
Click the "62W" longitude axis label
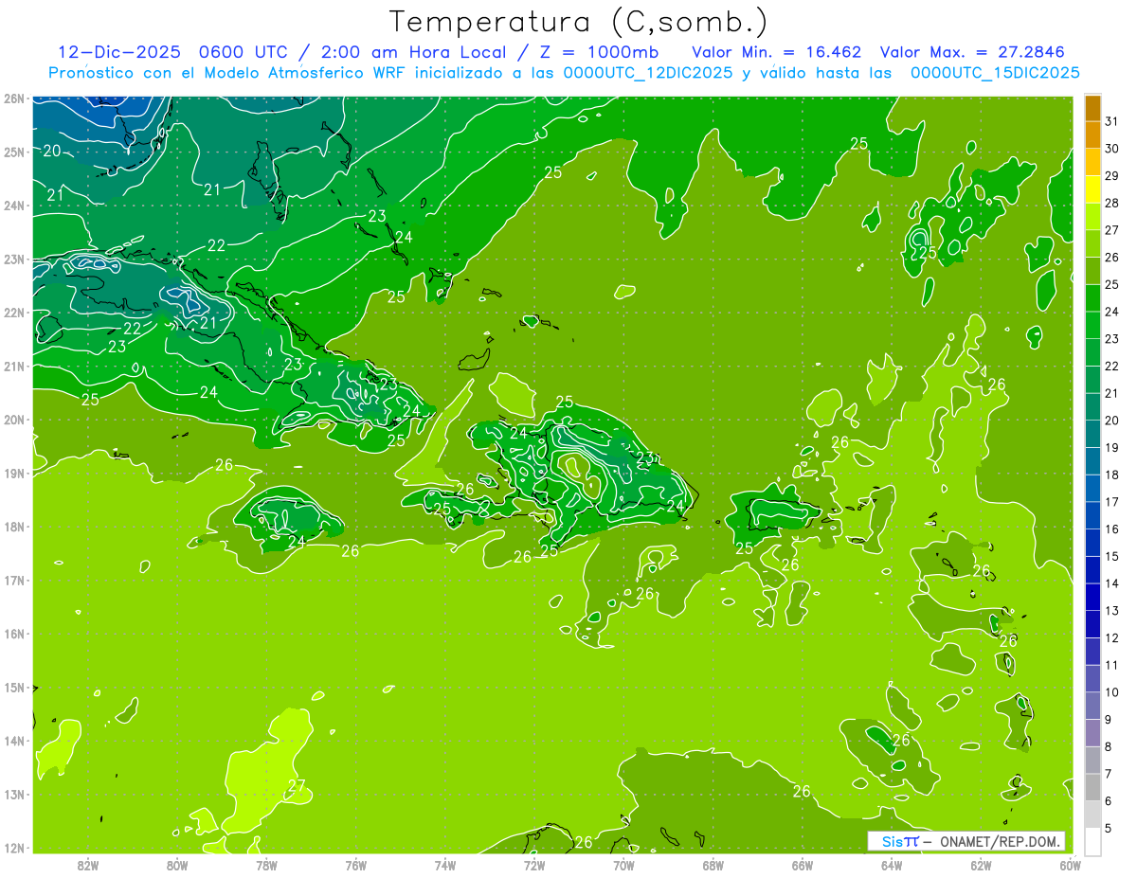point(981,865)
